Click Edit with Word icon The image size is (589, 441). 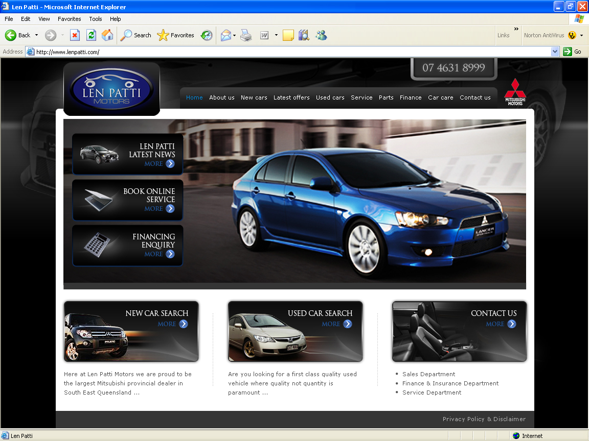coord(264,35)
